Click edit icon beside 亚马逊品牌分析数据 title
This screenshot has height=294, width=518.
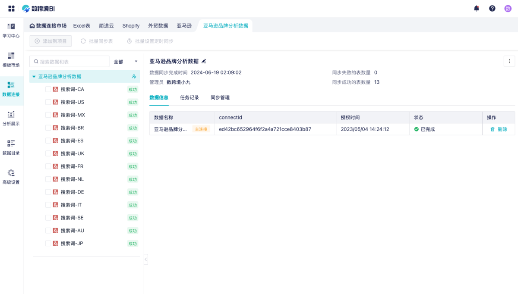204,61
